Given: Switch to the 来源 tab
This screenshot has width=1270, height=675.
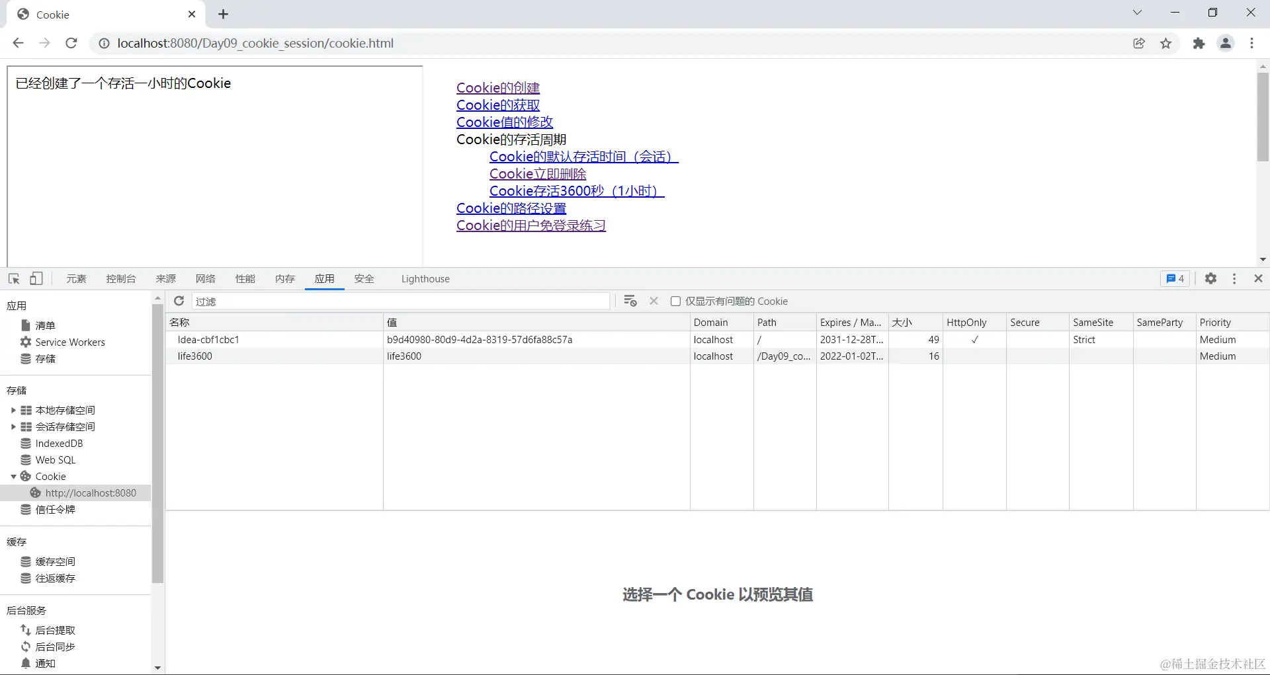Looking at the screenshot, I should click(166, 278).
